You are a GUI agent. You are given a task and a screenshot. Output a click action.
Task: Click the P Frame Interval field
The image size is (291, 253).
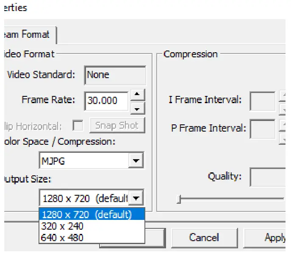(x=262, y=129)
